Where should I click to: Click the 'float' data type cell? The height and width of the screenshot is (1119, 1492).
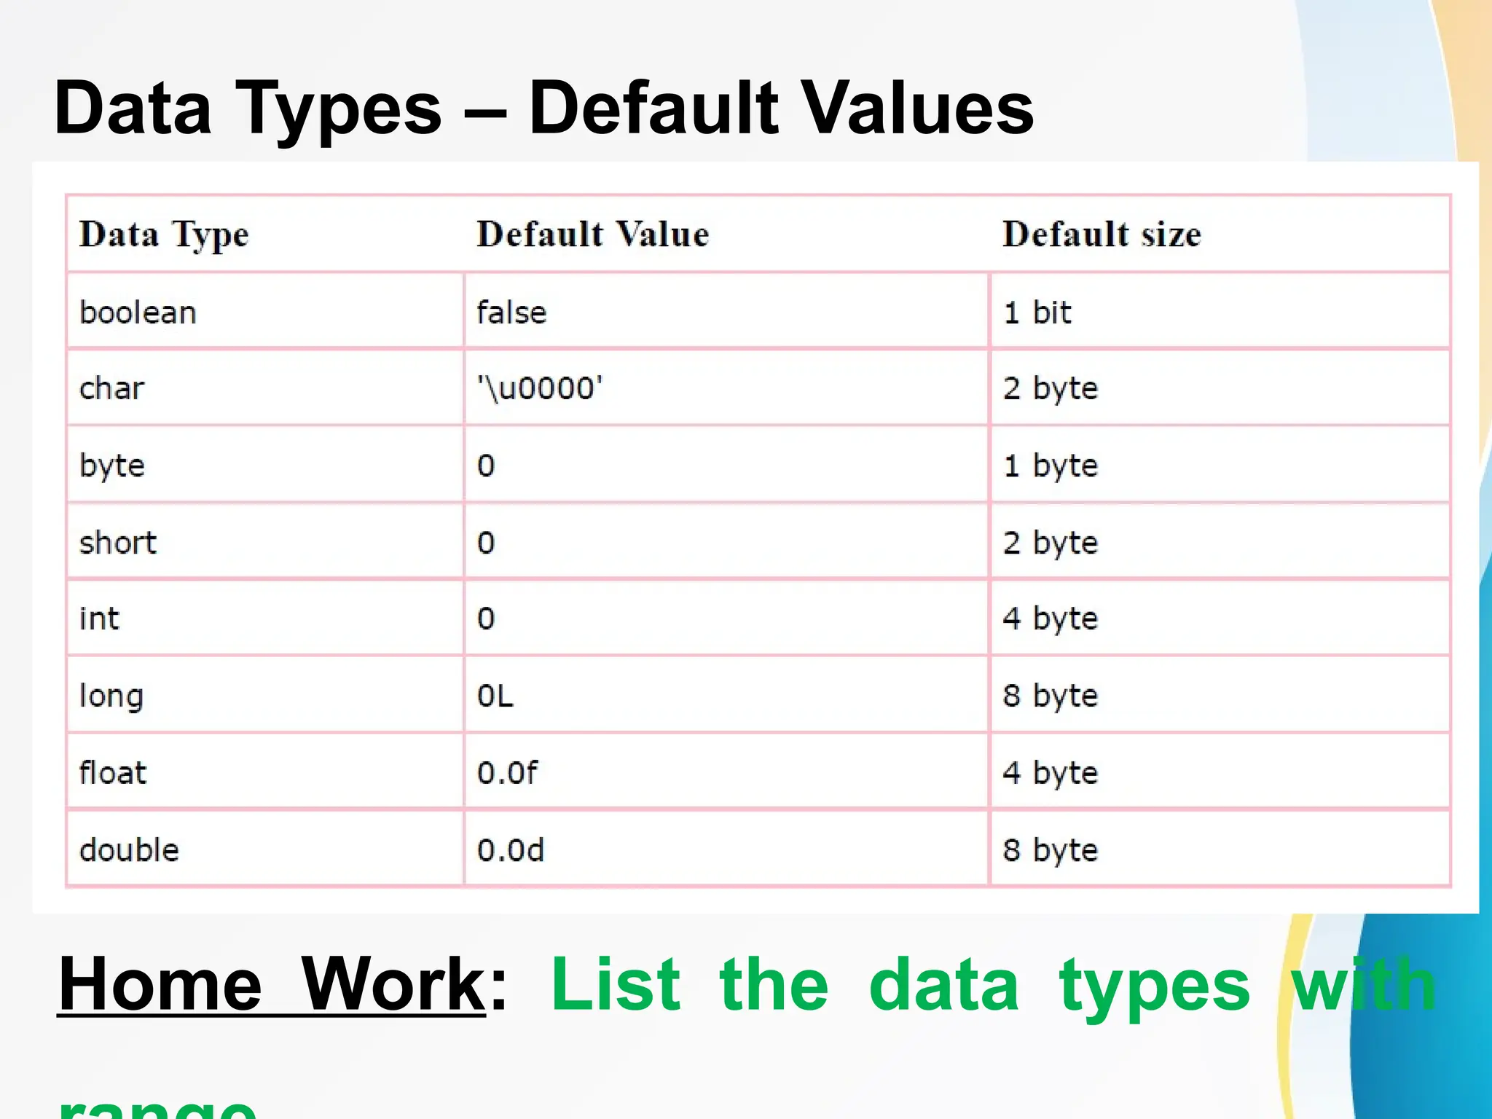pos(113,773)
